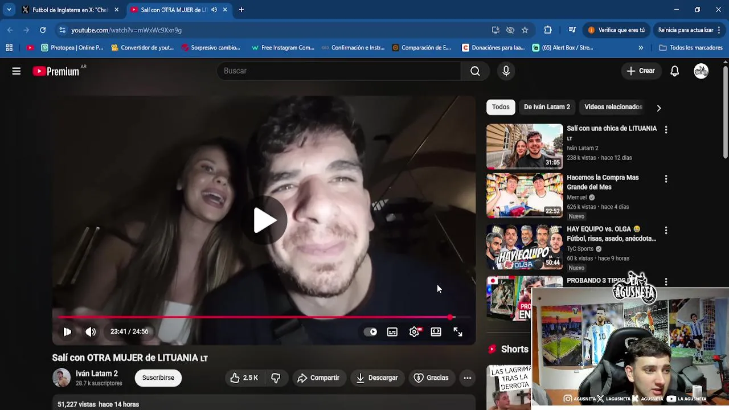Click the Crear button
729x410 pixels.
click(x=641, y=71)
